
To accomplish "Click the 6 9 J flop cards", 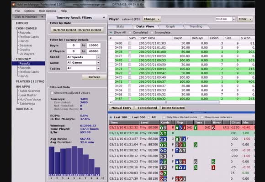I will point(180,179).
